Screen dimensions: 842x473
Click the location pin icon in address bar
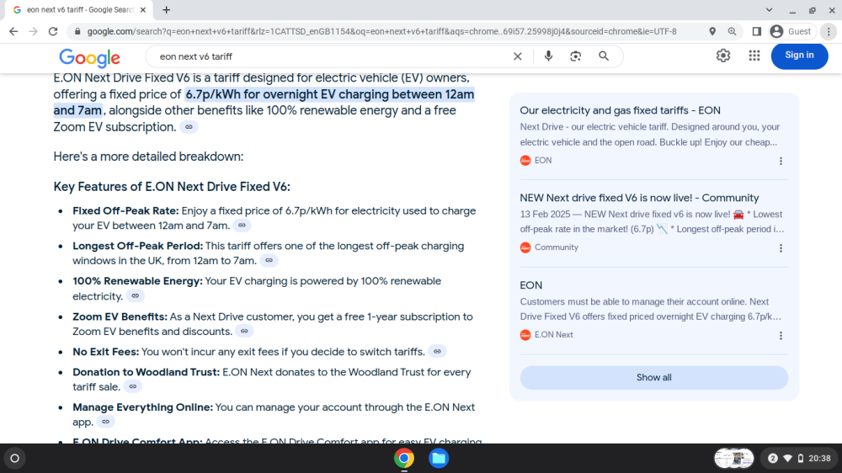coord(712,32)
